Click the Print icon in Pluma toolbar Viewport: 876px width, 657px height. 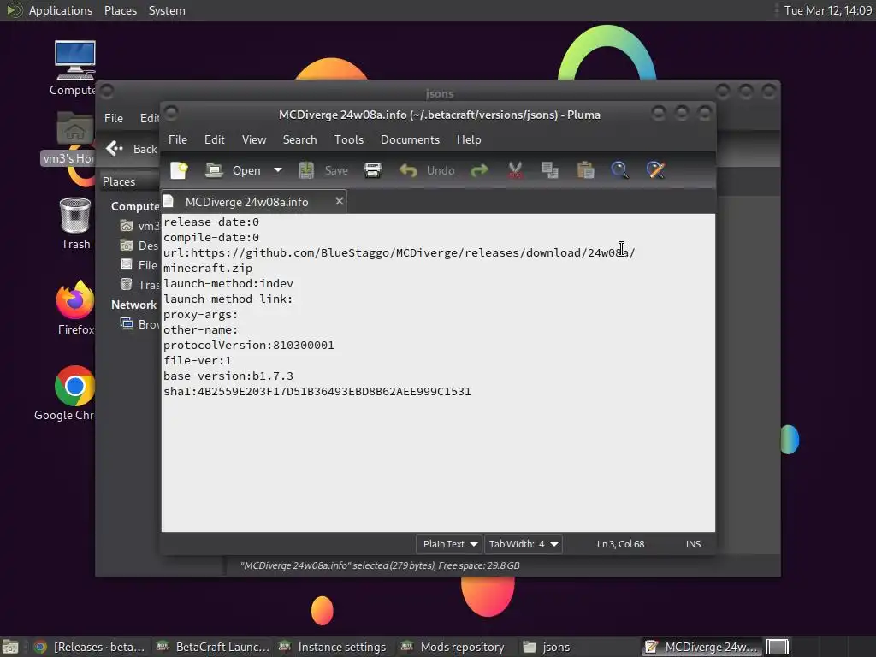373,170
